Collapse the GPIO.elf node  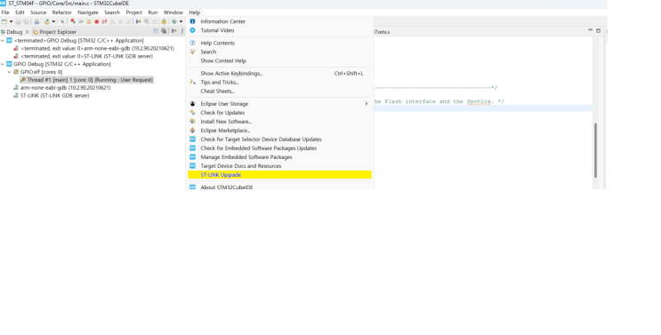coord(9,72)
